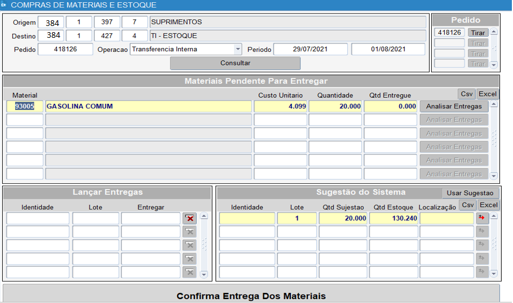Click first Lote field in Lançar Entregas
The width and height of the screenshot is (513, 303).
pyautogui.click(x=95, y=218)
